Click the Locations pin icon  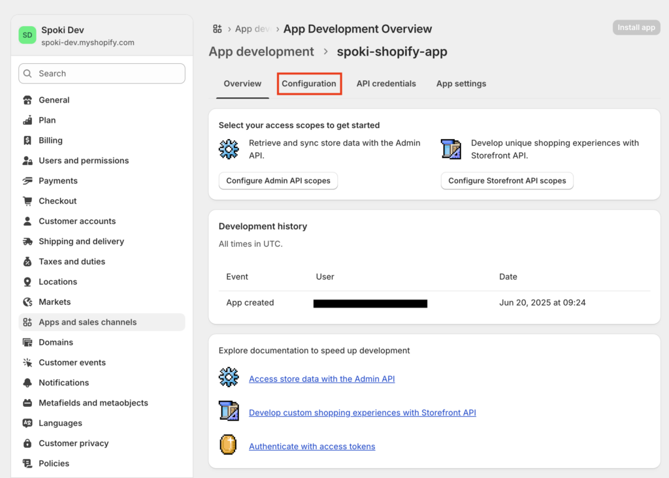[27, 282]
